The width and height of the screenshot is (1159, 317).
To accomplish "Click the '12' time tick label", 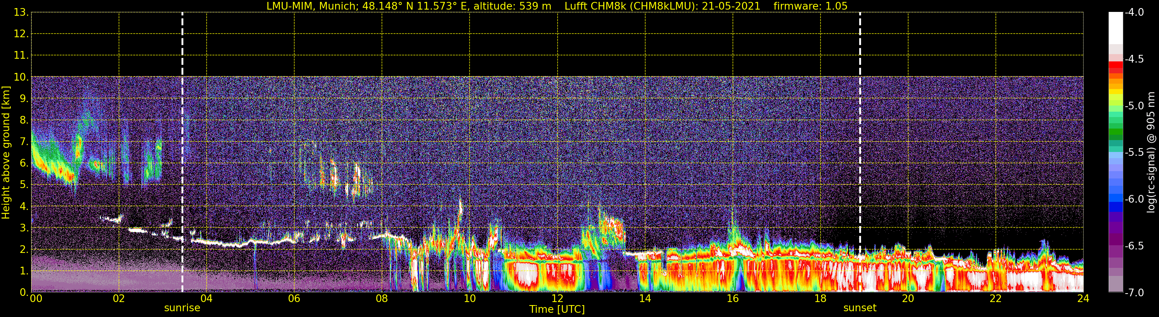I will pos(557,299).
